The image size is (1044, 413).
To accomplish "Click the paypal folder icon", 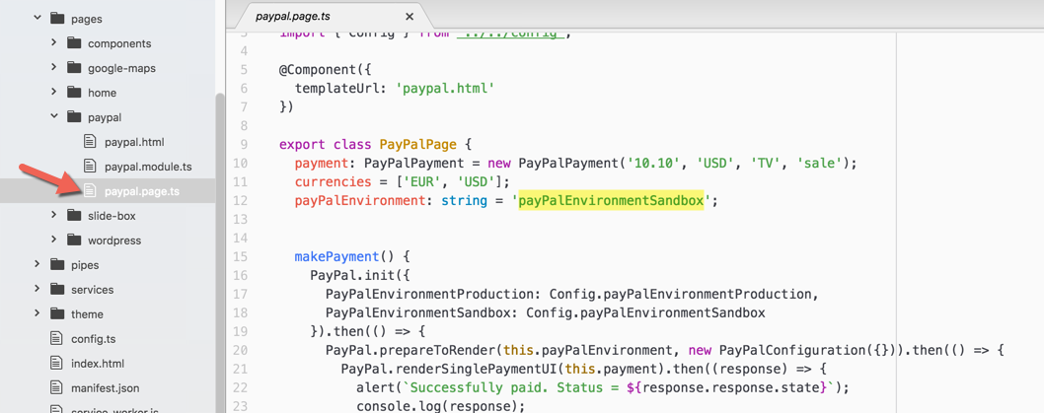I will pyautogui.click(x=74, y=117).
